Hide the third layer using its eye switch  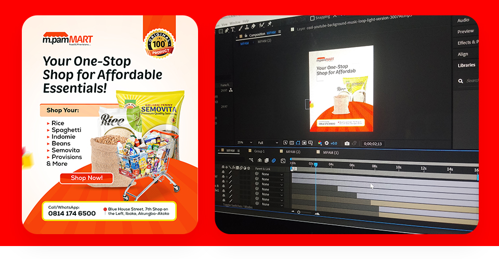point(224,181)
